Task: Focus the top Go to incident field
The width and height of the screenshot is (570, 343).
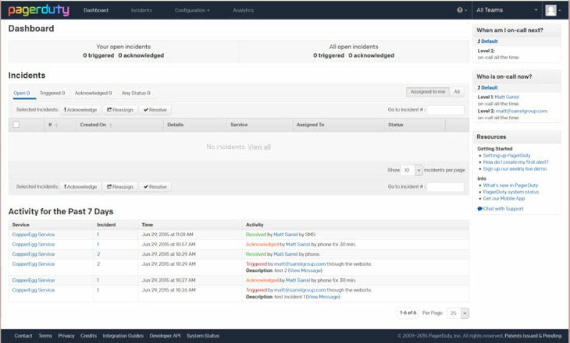Action: point(445,110)
